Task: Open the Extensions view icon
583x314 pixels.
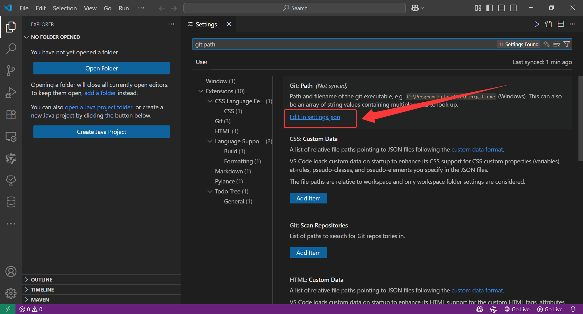Action: click(11, 114)
